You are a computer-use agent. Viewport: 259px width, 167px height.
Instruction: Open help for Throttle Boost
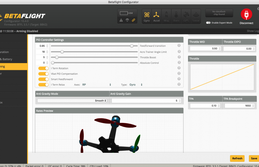tap(179, 57)
